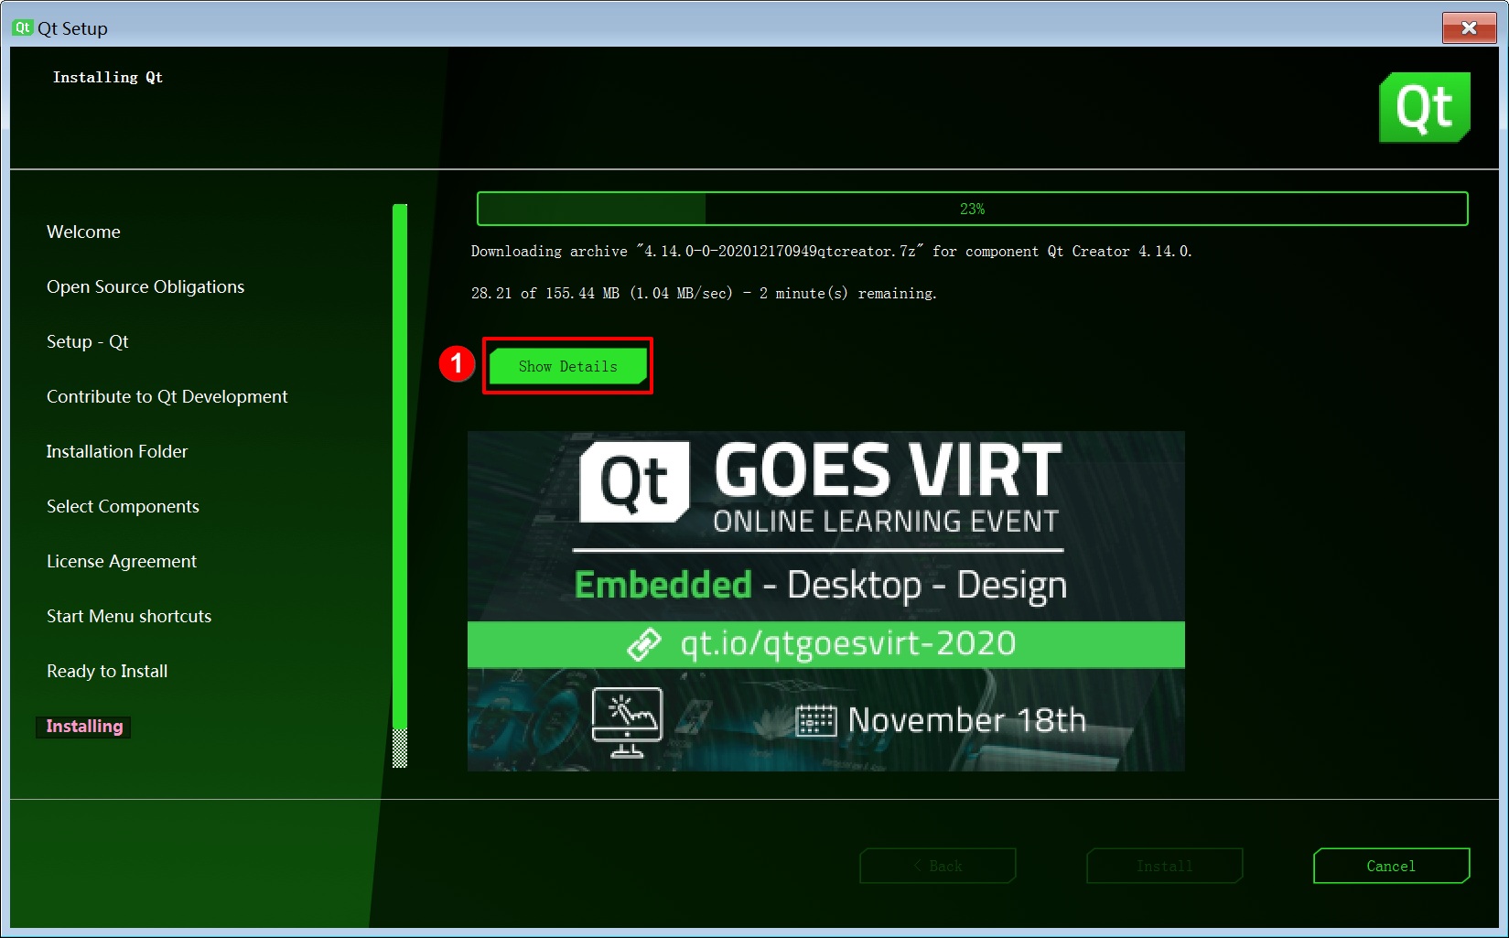Viewport: 1509px width, 938px height.
Task: Click the touchscreen monitor icon on the banner
Action: click(627, 722)
